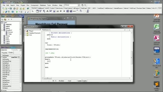The height and width of the screenshot is (92, 163).
Task: Open Help contents book icon
Action: tap(28, 8)
